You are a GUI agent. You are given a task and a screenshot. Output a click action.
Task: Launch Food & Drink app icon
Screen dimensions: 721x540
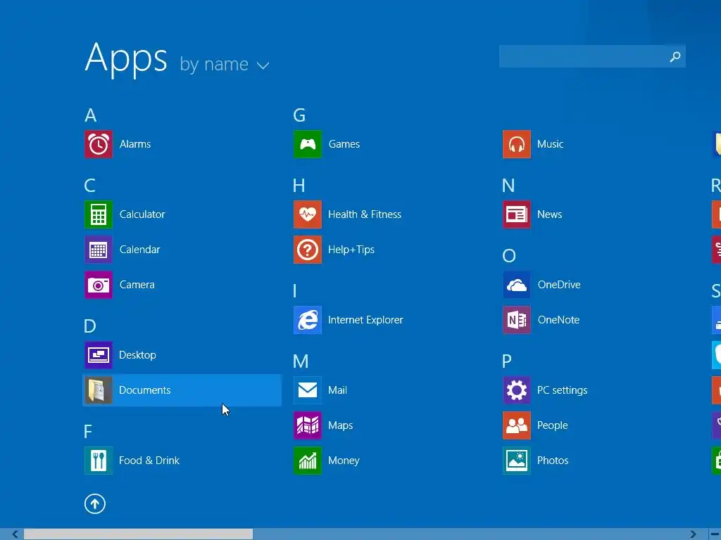coord(99,461)
